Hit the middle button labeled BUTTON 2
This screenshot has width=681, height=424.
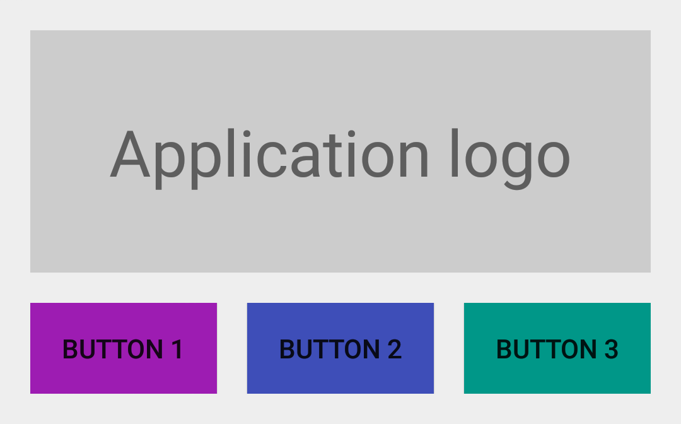coord(340,348)
